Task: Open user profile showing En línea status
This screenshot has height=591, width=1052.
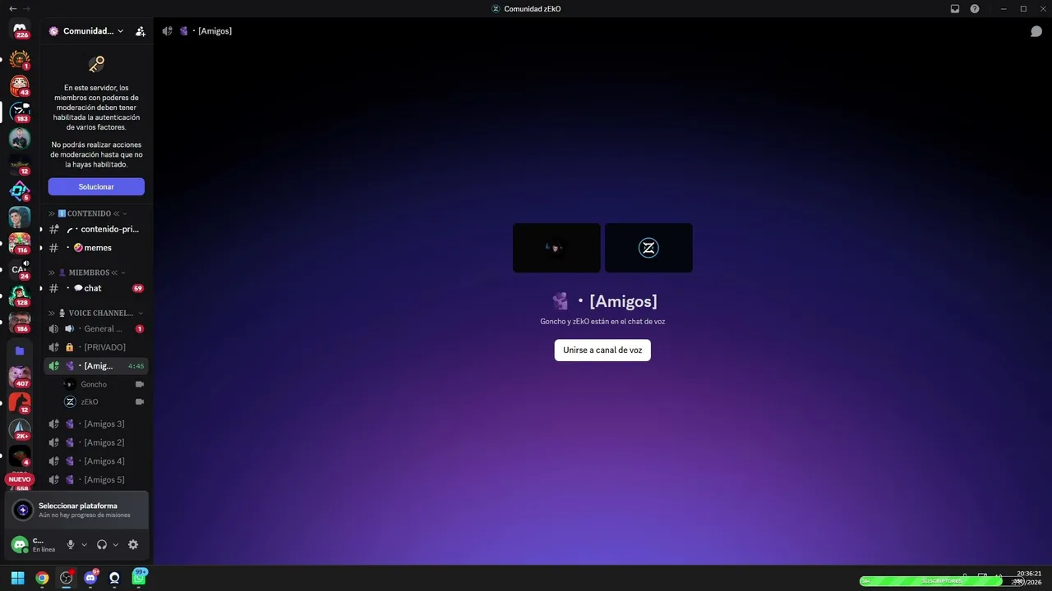Action: pyautogui.click(x=33, y=544)
